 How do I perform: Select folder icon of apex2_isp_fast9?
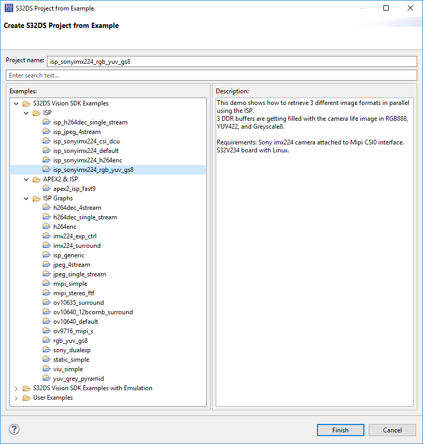coord(46,189)
